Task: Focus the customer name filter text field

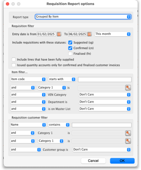Action: (102, 125)
